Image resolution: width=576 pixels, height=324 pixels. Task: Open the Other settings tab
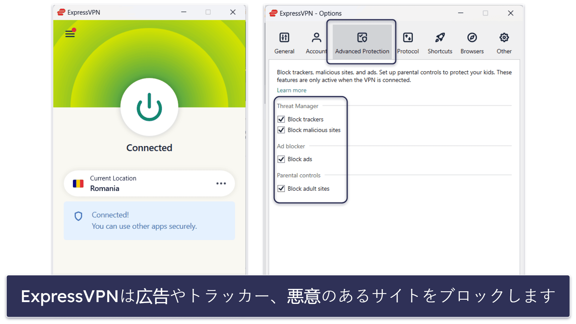coord(504,43)
